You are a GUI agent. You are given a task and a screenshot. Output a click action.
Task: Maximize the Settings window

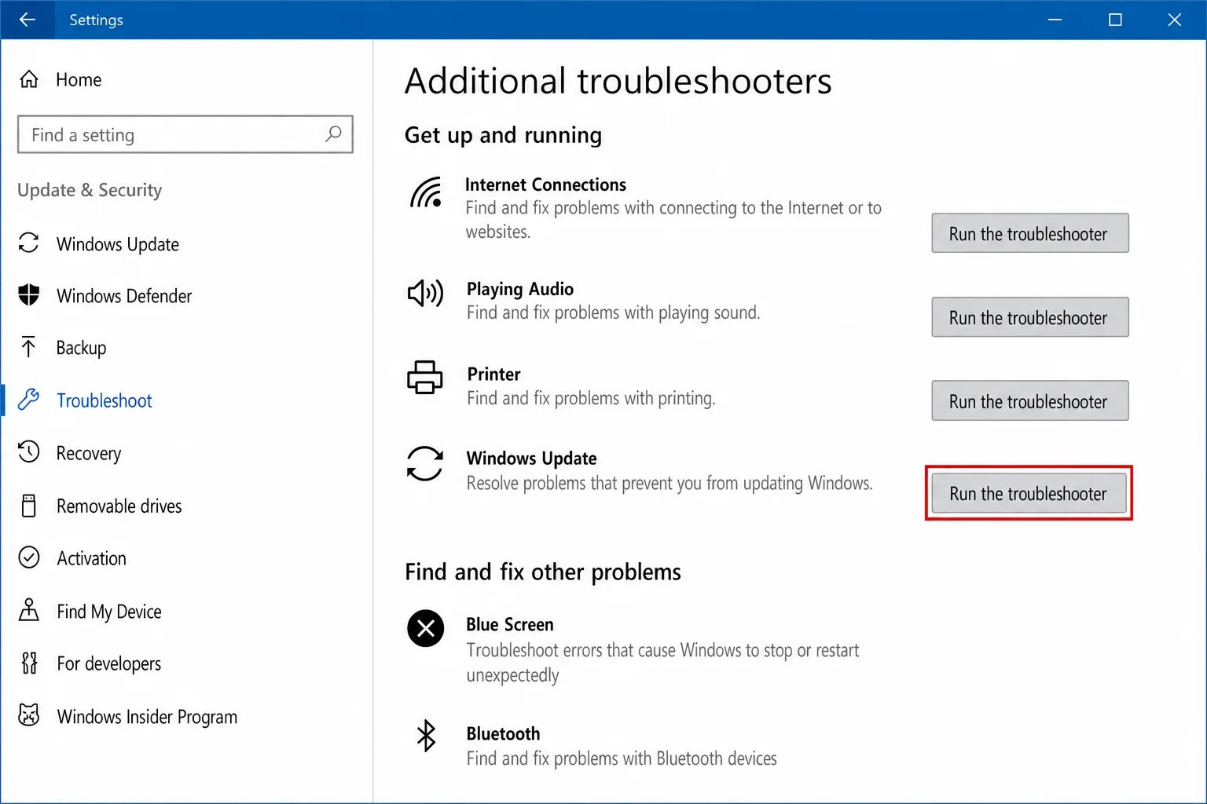click(x=1115, y=20)
